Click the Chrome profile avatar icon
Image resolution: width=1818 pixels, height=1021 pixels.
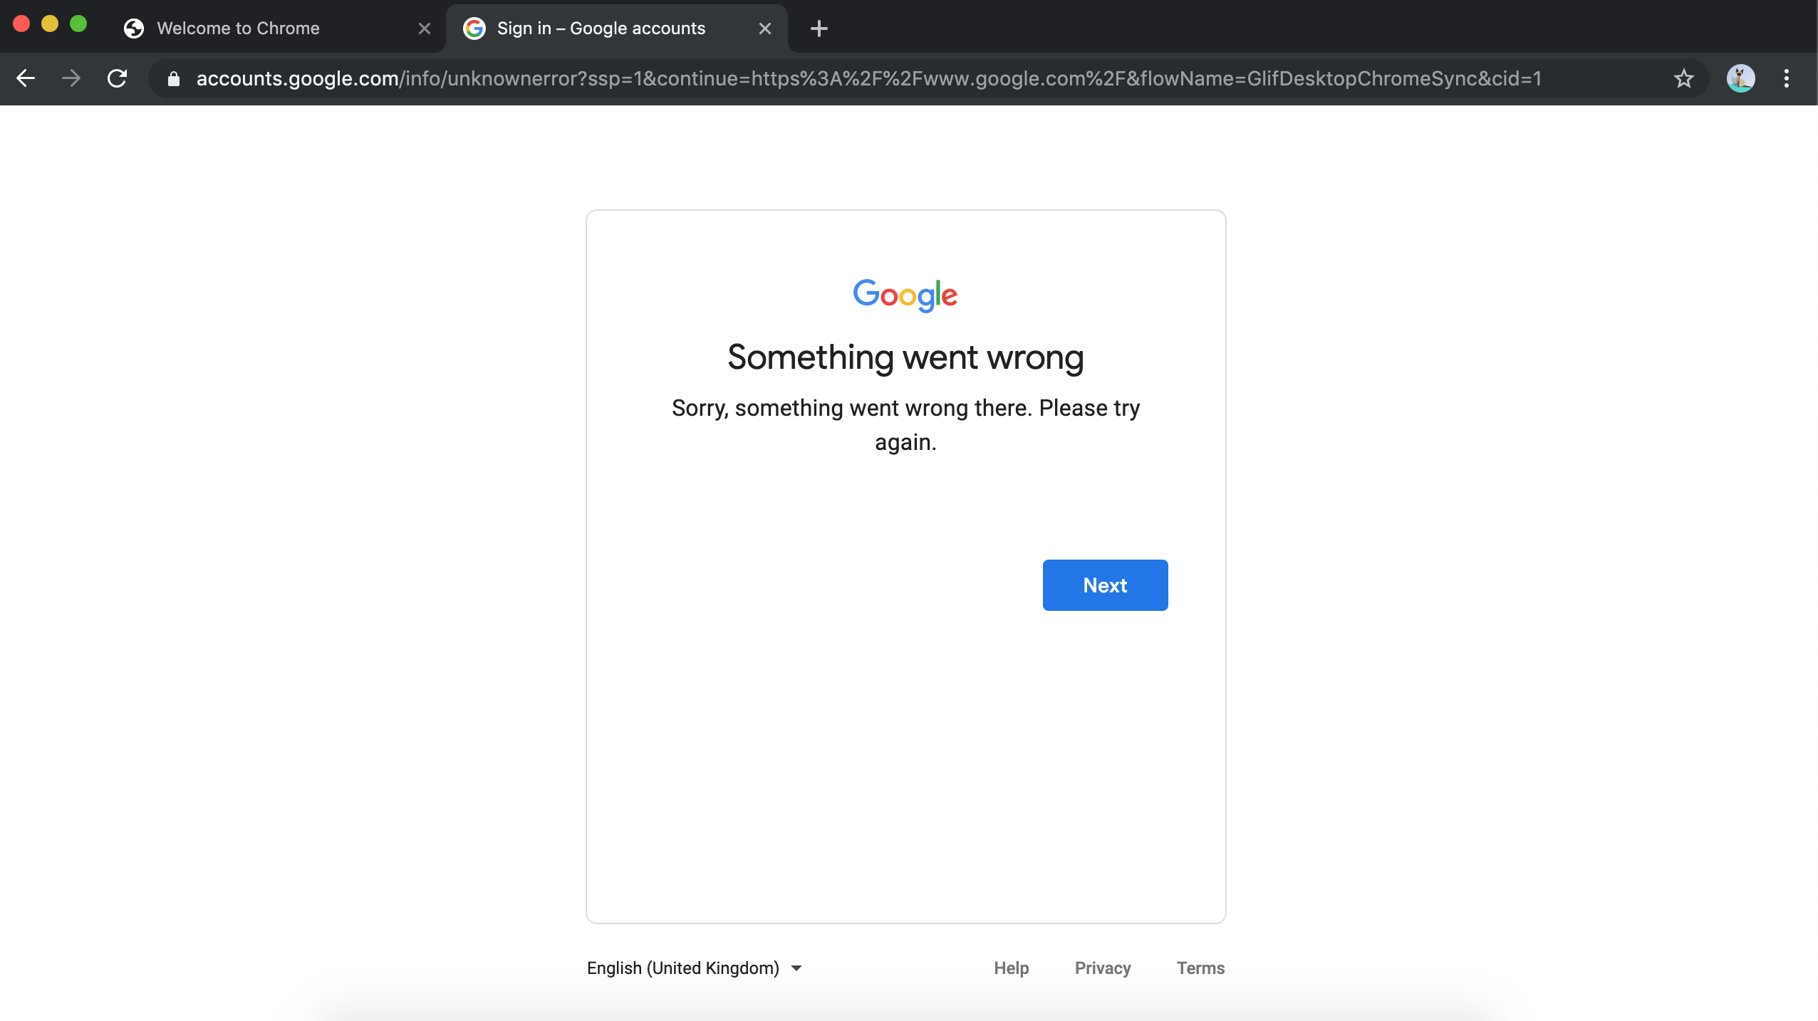(1742, 78)
